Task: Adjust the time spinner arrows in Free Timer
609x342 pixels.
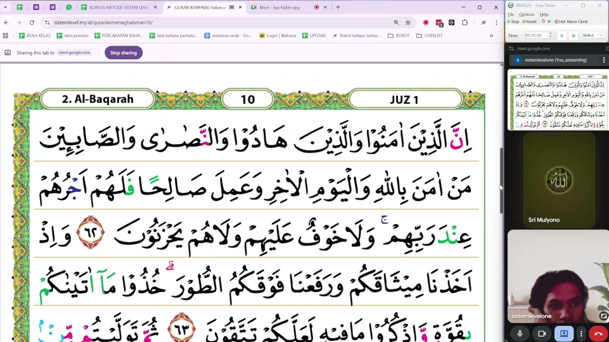Action: pyautogui.click(x=551, y=35)
